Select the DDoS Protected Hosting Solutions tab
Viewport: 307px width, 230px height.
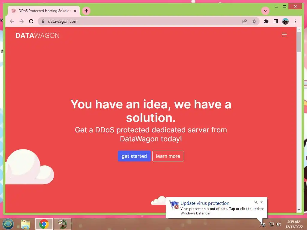(43, 11)
